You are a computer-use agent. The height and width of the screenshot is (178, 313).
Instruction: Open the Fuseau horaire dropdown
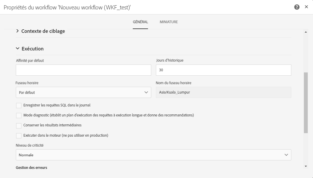[x=83, y=92]
